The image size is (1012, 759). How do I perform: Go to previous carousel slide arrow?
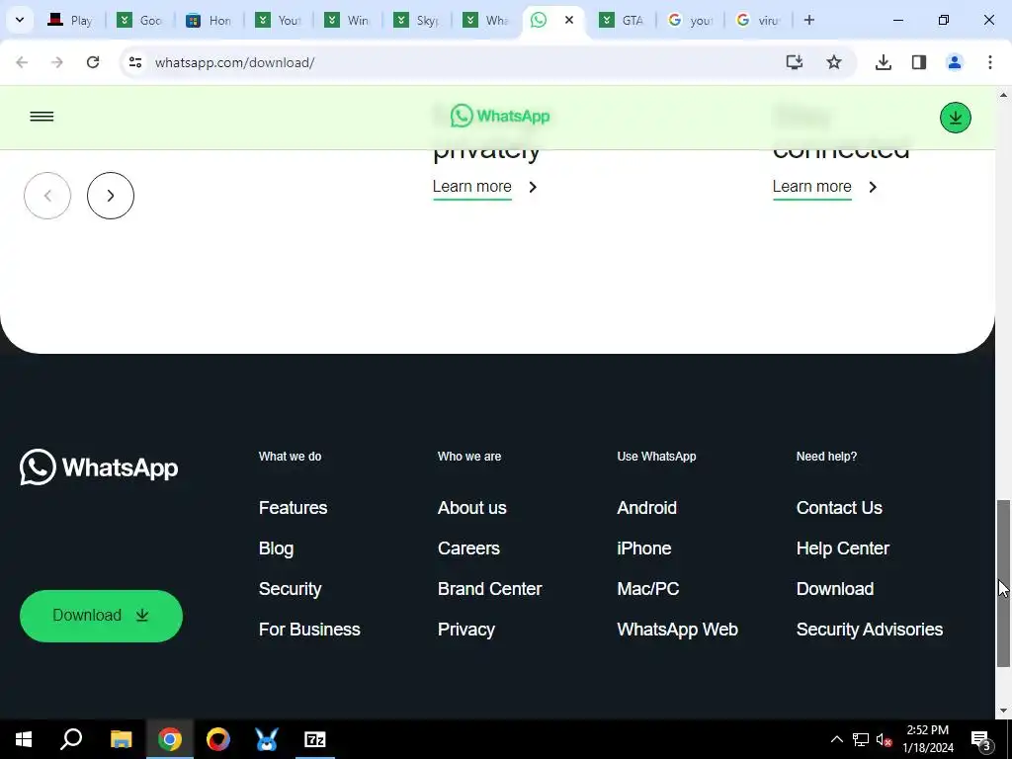click(x=47, y=196)
